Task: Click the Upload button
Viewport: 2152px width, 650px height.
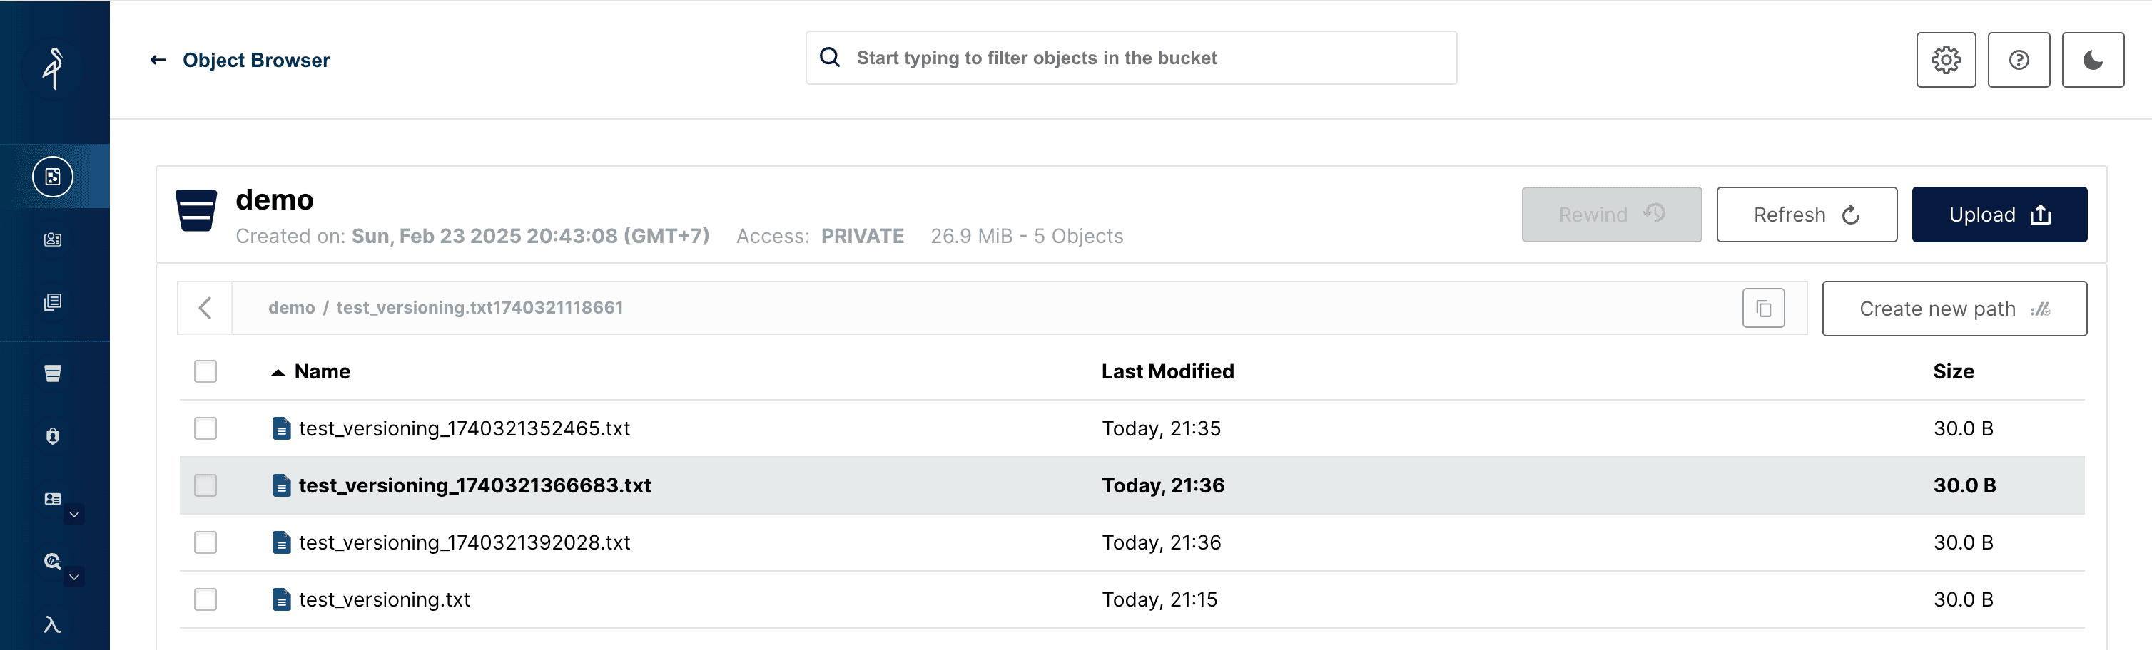Action: 1999,215
